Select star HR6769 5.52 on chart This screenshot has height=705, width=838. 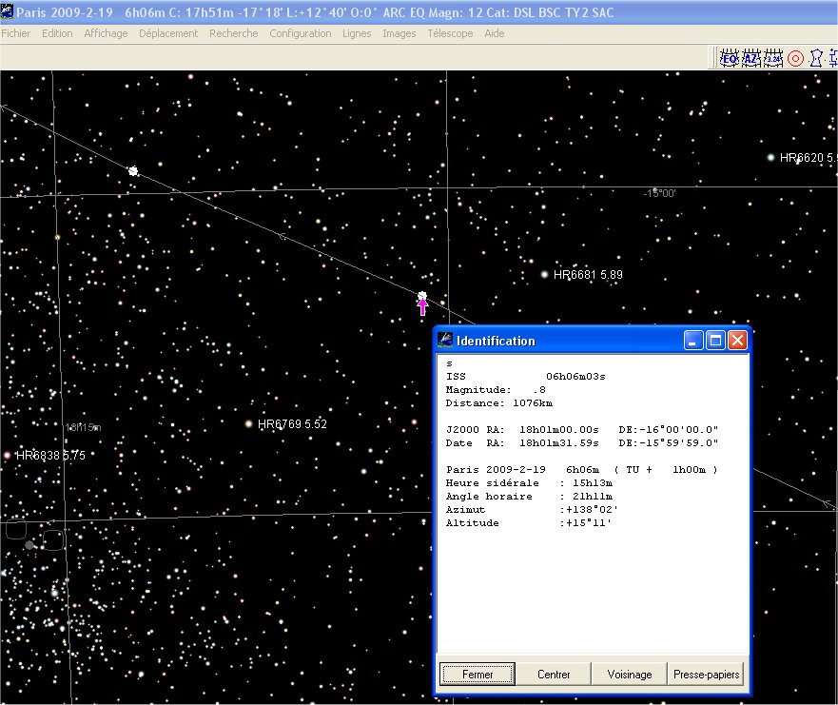[x=248, y=423]
